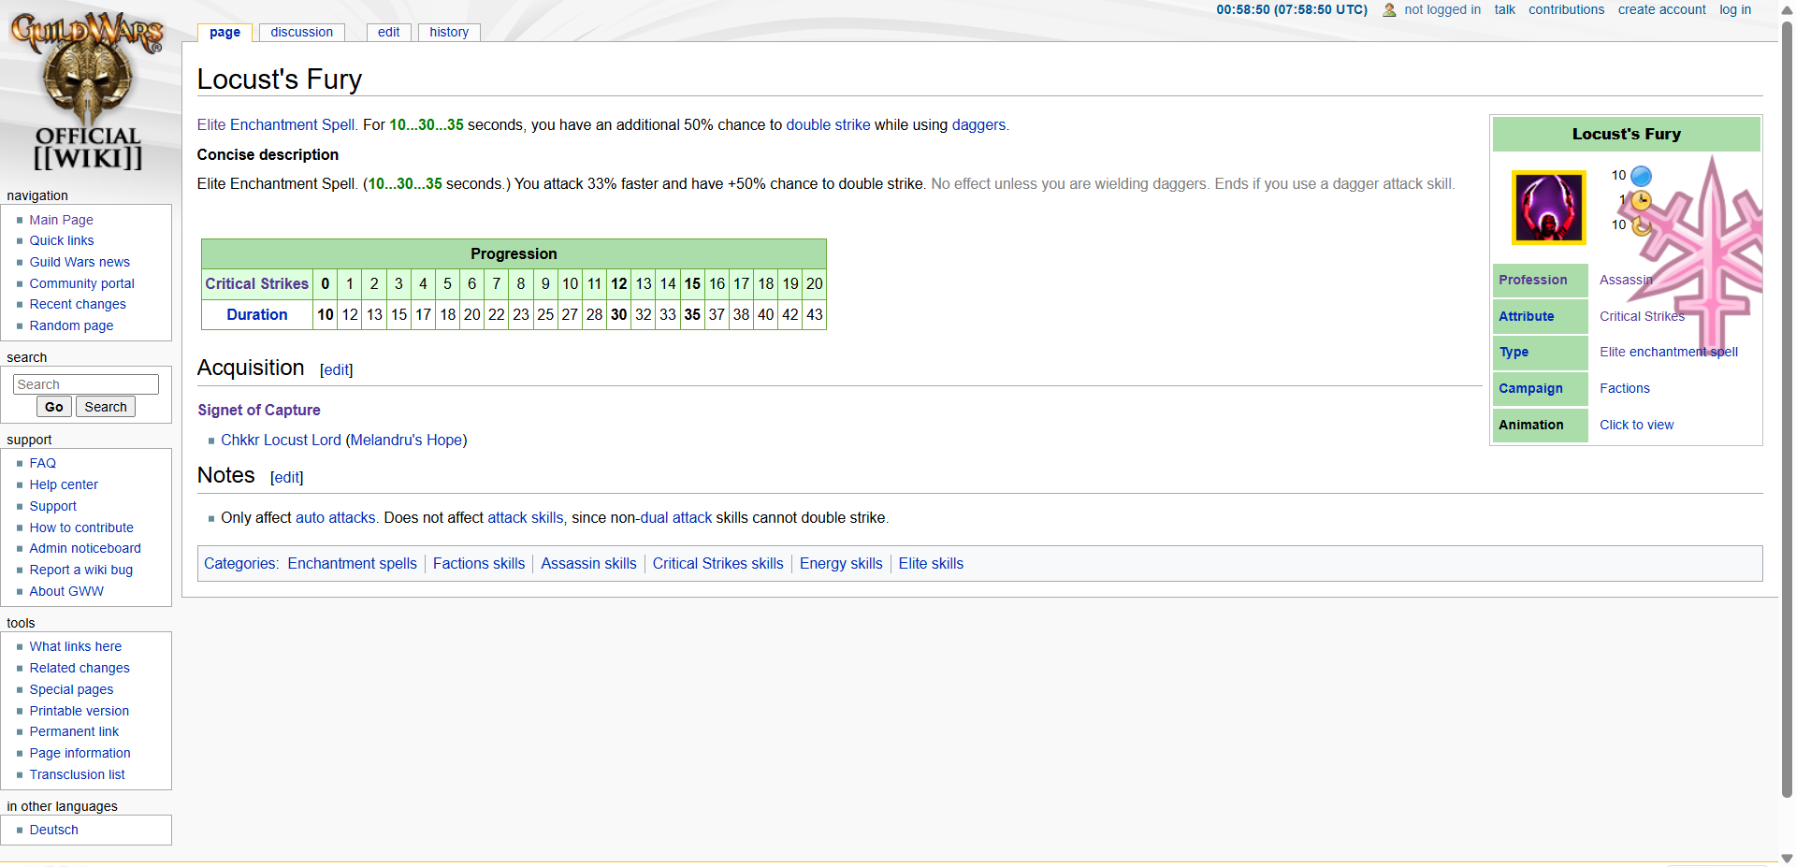
Task: Click the activation time clock icon
Action: 1641,200
